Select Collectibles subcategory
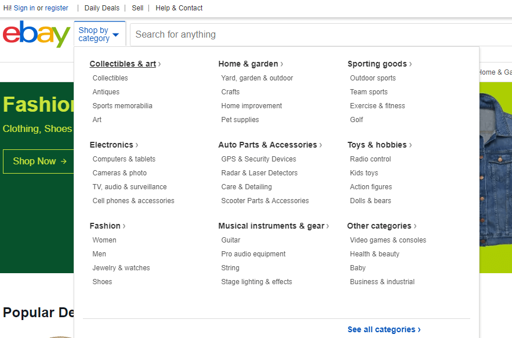This screenshot has height=338, width=512. (x=110, y=78)
